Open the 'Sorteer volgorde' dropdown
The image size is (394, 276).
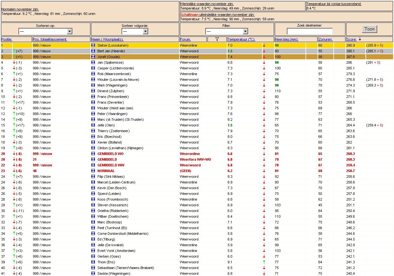[x=135, y=31]
